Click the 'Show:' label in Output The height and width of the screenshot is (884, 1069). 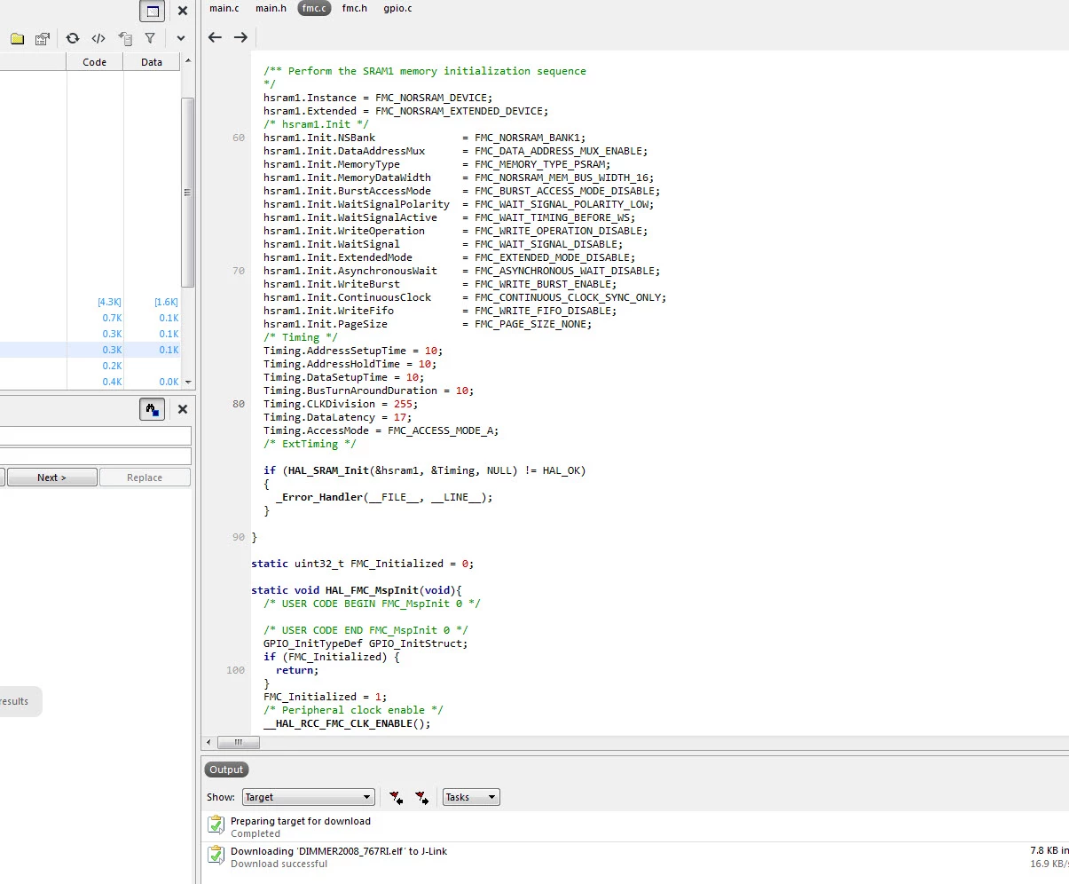(x=221, y=797)
